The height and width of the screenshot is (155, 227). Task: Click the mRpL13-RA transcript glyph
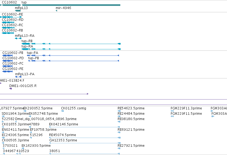(18, 38)
